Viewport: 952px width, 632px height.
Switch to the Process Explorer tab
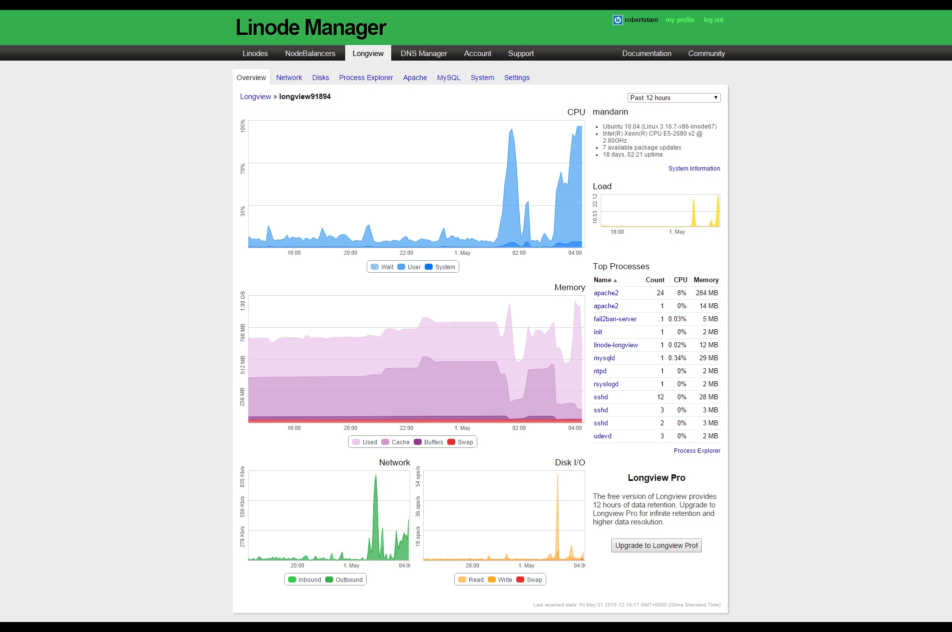(x=366, y=78)
